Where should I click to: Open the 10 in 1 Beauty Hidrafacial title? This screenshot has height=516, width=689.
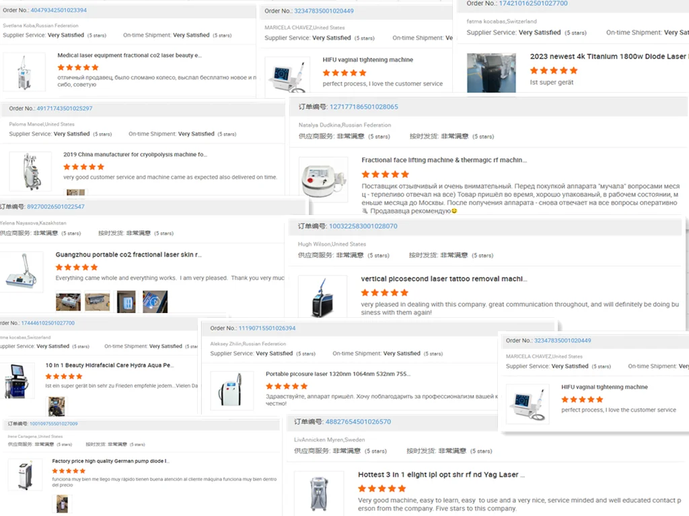110,365
